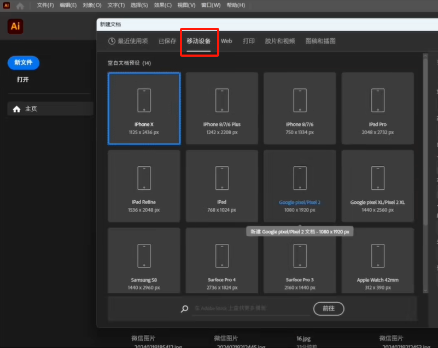Click the Adobe Stock template search field

[251, 308]
